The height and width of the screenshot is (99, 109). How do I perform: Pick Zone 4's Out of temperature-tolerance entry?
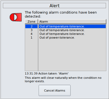click(62, 34)
